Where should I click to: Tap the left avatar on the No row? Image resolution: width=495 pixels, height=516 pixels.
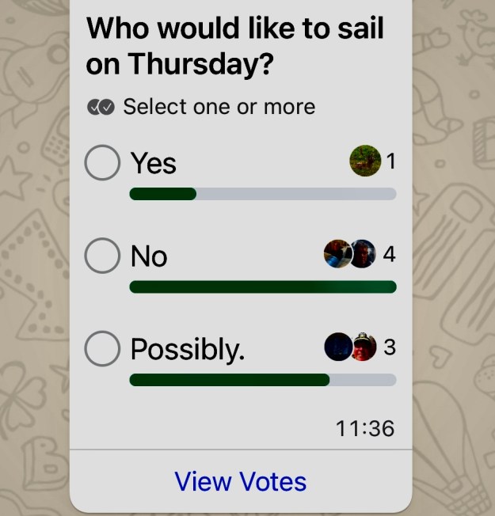tap(336, 254)
